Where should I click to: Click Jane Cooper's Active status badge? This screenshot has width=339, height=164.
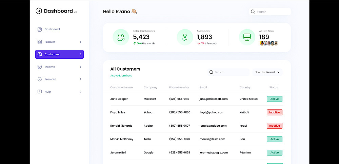(274, 99)
